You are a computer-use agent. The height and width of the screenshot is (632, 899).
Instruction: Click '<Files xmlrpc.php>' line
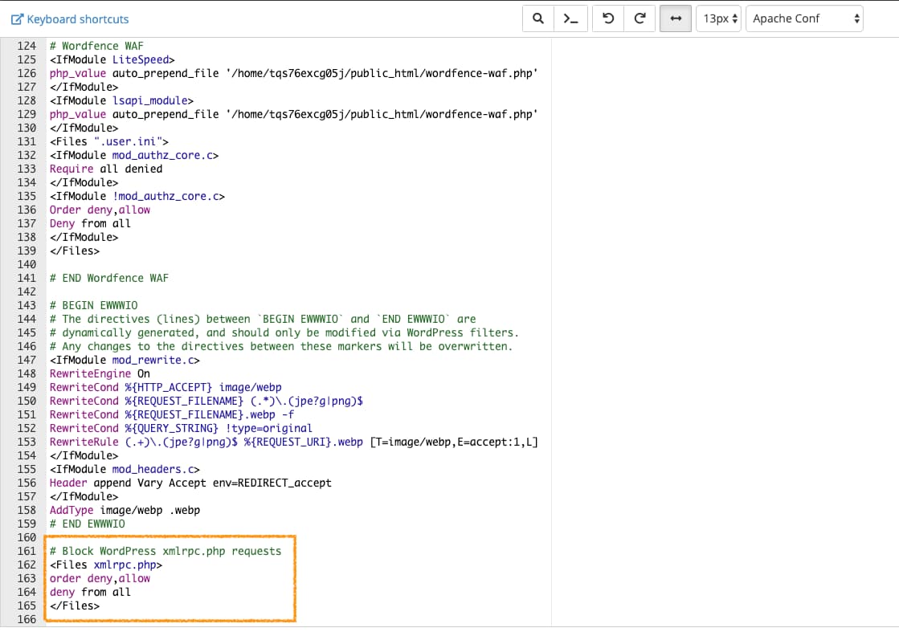[x=105, y=565]
